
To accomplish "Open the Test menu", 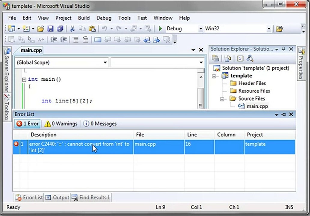I will (142, 18).
